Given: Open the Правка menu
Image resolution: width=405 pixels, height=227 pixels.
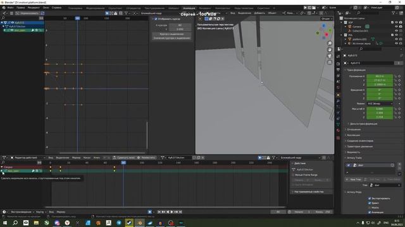Looking at the screenshot, I should click(21, 8).
